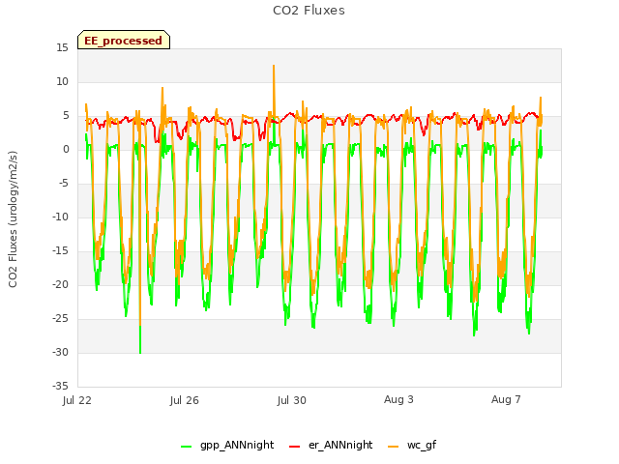Click the -5 y-axis tick label
The width and height of the screenshot is (619, 464).
[x=63, y=183]
